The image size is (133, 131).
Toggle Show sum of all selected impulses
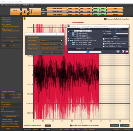point(105,19)
